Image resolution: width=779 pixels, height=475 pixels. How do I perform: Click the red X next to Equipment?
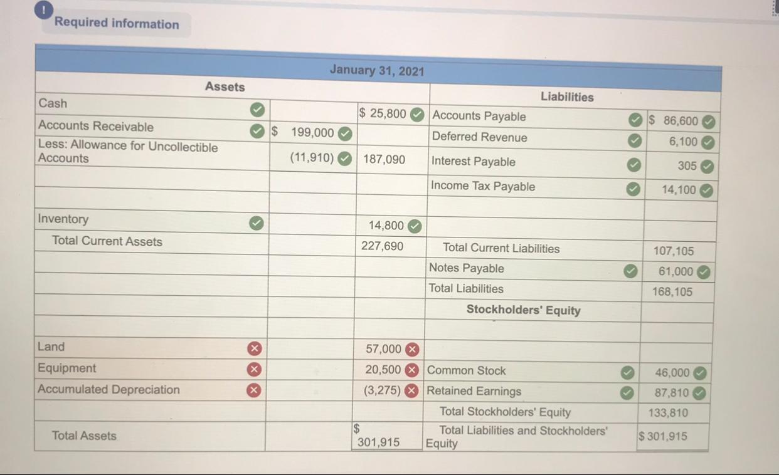(253, 368)
